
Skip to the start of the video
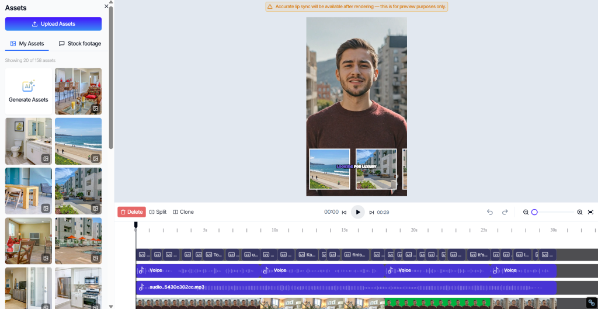click(344, 213)
